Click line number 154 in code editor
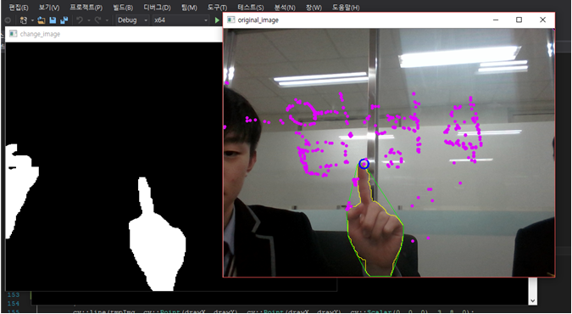Image resolution: width=572 pixels, height=314 pixels. click(14, 304)
